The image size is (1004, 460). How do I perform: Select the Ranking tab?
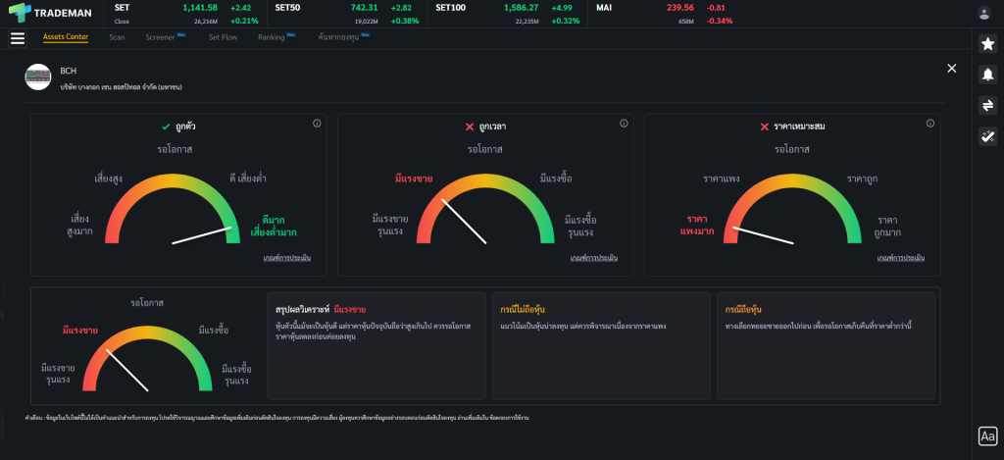point(271,37)
